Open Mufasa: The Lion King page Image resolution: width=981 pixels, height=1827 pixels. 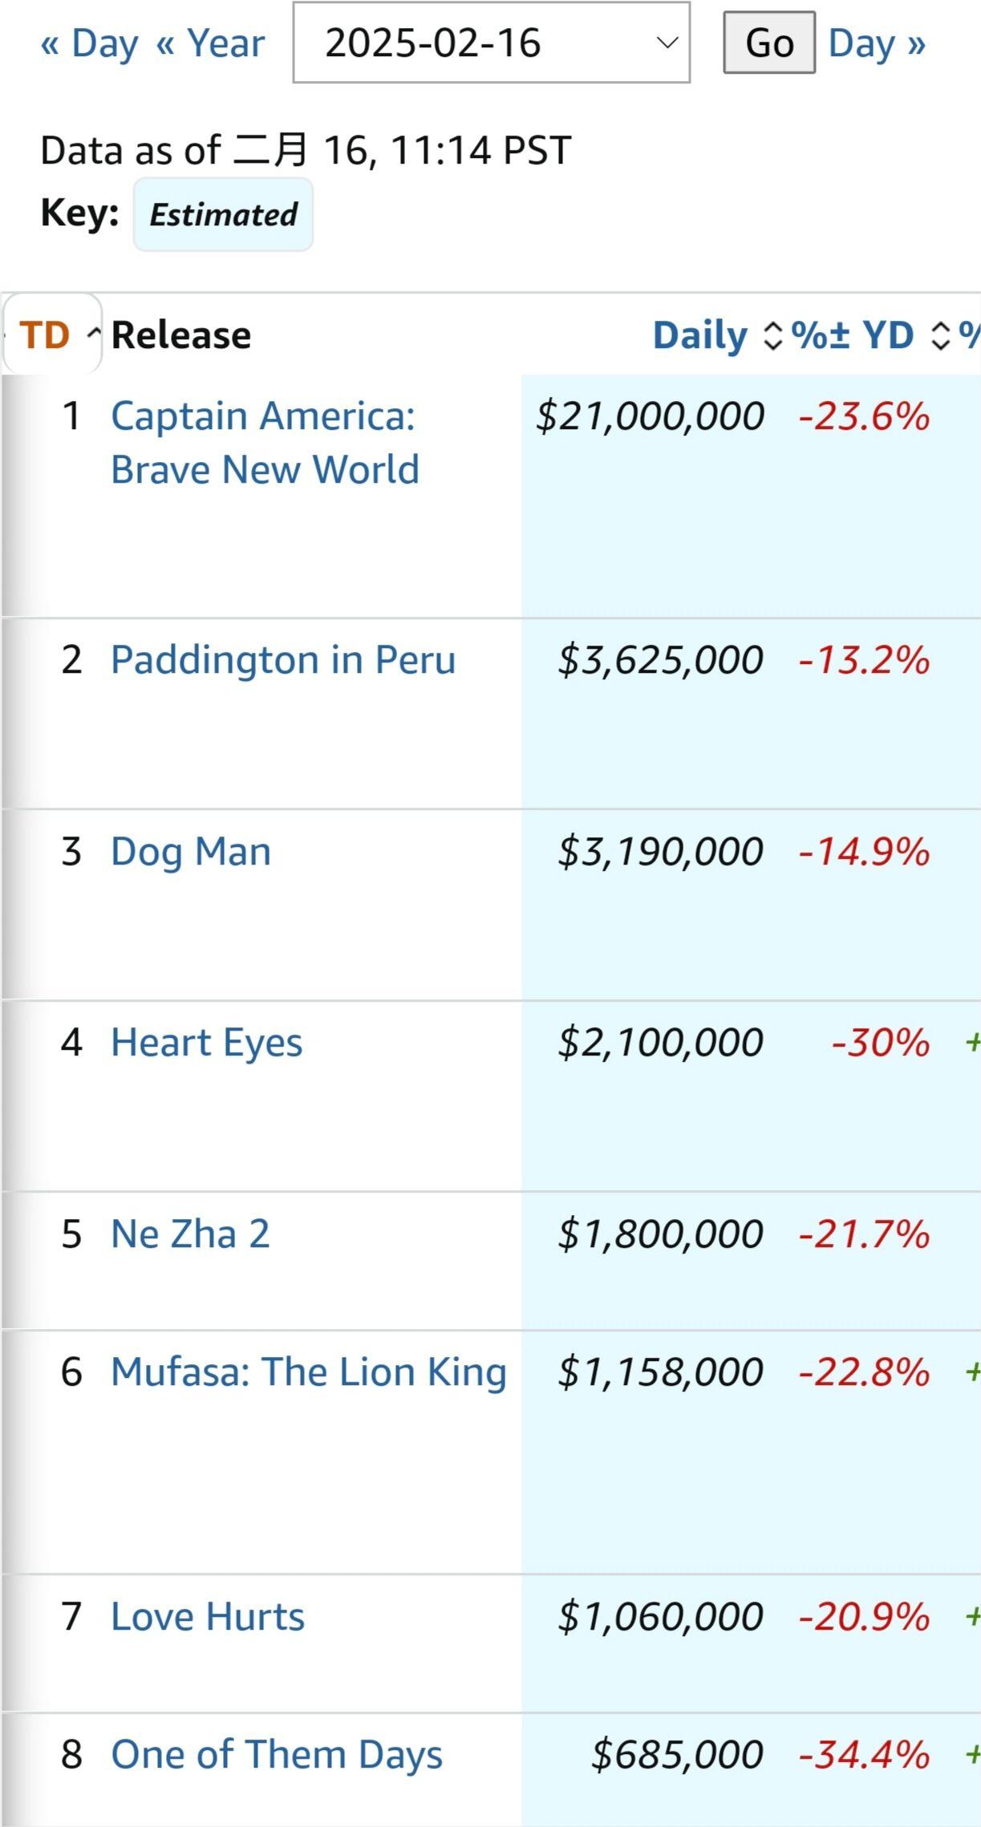click(x=309, y=1371)
